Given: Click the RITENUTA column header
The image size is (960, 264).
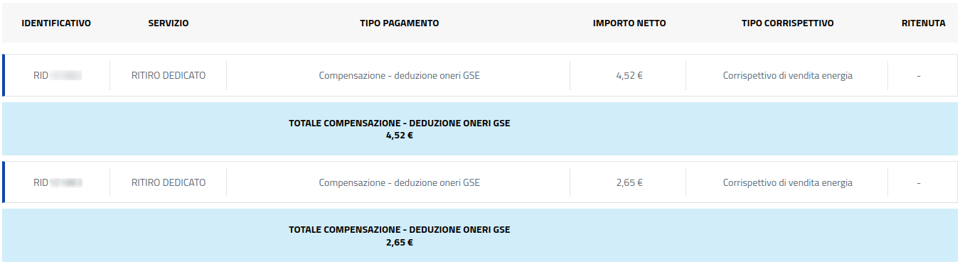Looking at the screenshot, I should pyautogui.click(x=924, y=23).
